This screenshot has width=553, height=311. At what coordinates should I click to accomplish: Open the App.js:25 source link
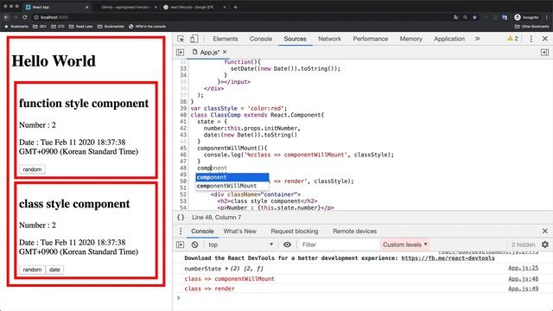click(524, 268)
